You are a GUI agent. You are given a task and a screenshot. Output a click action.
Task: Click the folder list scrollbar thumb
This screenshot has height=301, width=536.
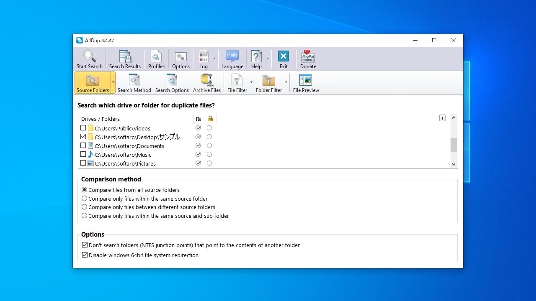(x=454, y=145)
